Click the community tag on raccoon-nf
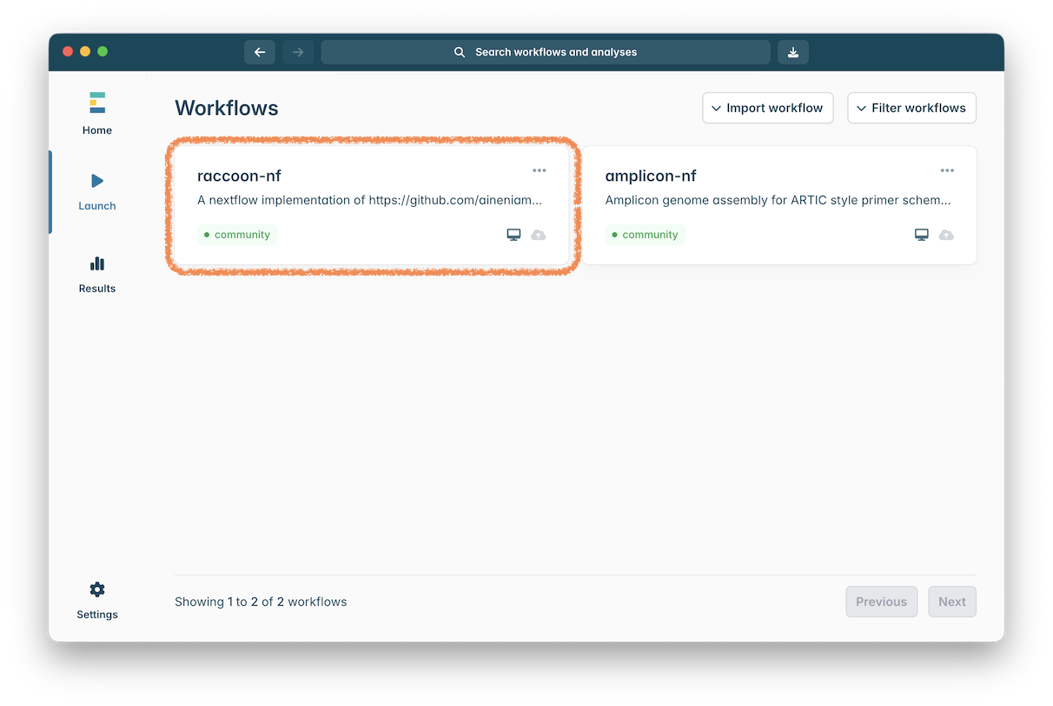Screen dimensions: 1053x706 (x=236, y=235)
